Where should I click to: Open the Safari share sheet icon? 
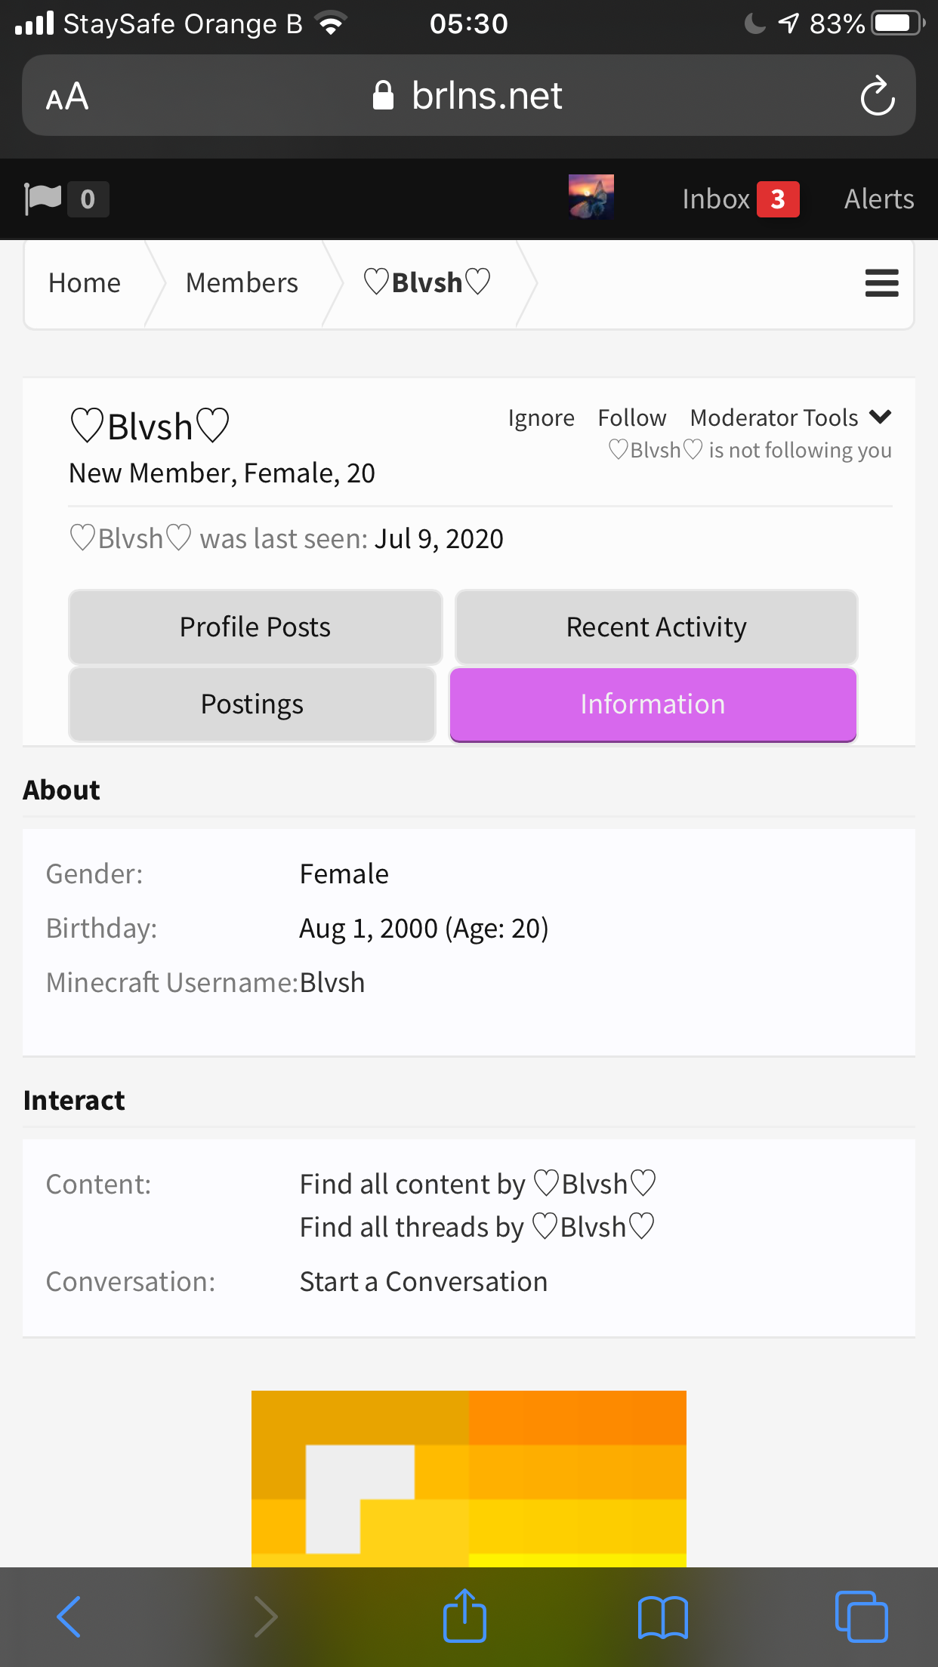pos(464,1615)
